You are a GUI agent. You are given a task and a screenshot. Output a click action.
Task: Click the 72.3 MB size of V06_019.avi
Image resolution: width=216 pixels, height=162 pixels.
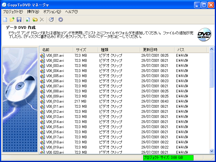(x=81, y=147)
